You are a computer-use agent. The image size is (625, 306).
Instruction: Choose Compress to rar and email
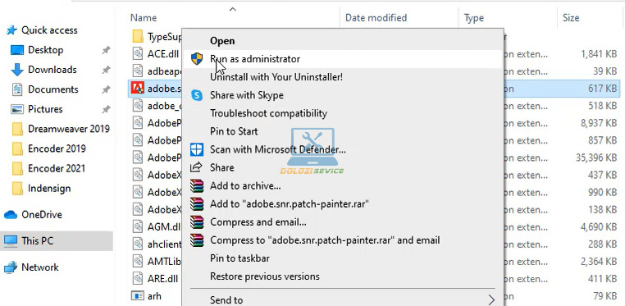tap(343, 240)
